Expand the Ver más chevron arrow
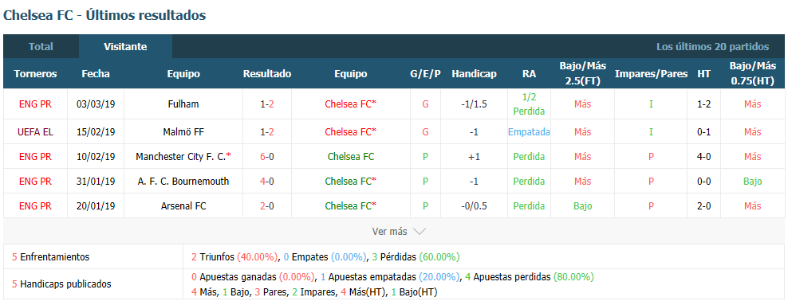 pos(420,231)
